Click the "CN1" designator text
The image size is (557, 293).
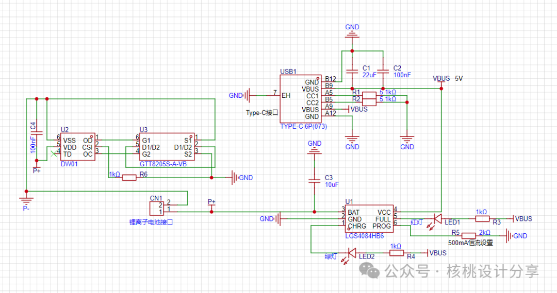(156, 198)
